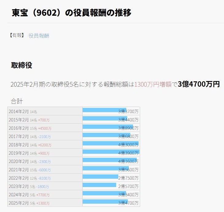Click the 3億3700万 value
This screenshot has height=212, width=224.
tap(128, 112)
